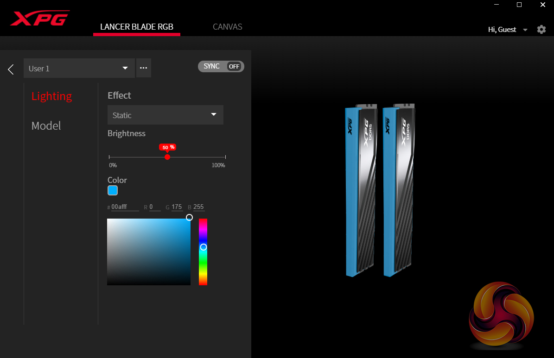The image size is (554, 358).
Task: Click the brightness slider handle
Action: (x=167, y=157)
